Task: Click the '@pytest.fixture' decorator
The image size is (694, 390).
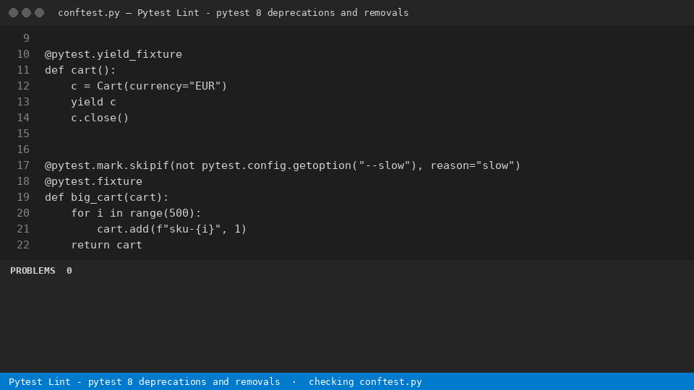Action: 93,182
